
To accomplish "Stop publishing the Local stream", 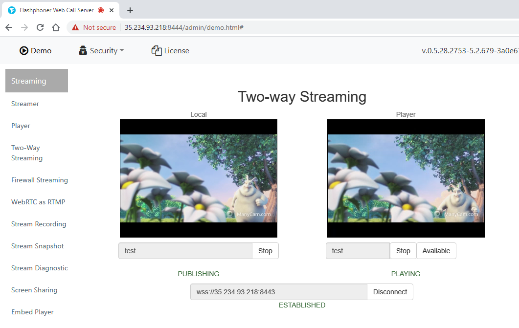I will tap(265, 251).
